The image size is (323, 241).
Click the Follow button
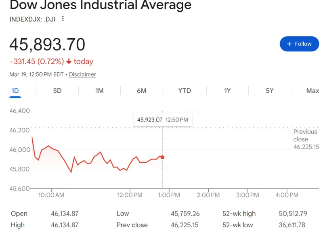tap(299, 44)
